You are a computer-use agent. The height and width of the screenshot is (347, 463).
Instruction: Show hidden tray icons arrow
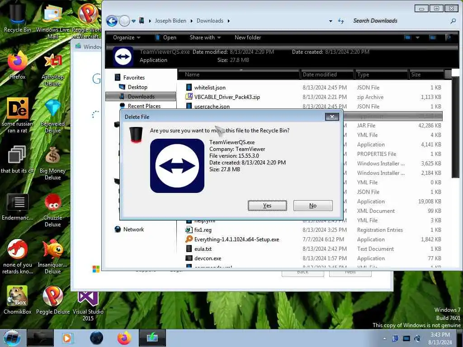384,338
